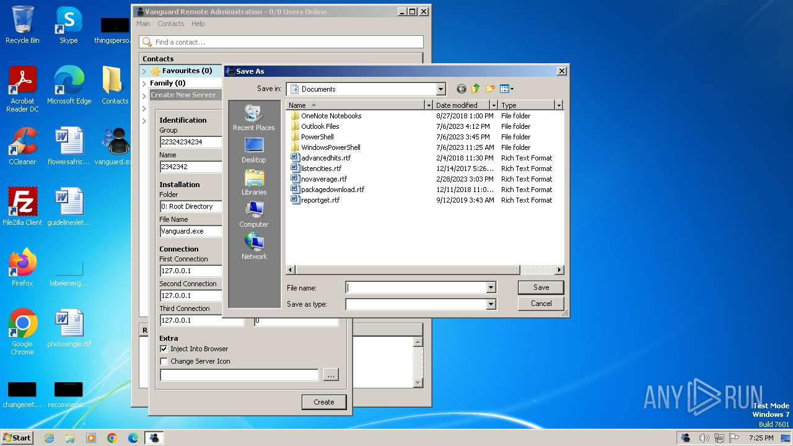Click Save in the Save As dialog
This screenshot has width=793, height=446.
pos(541,287)
